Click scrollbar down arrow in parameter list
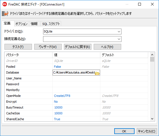159x136 pixels. point(152,119)
